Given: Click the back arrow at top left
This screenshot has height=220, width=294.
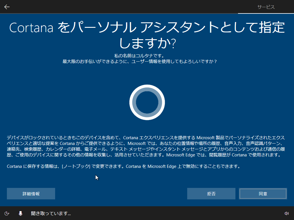Looking at the screenshot, I should tap(7, 7).
